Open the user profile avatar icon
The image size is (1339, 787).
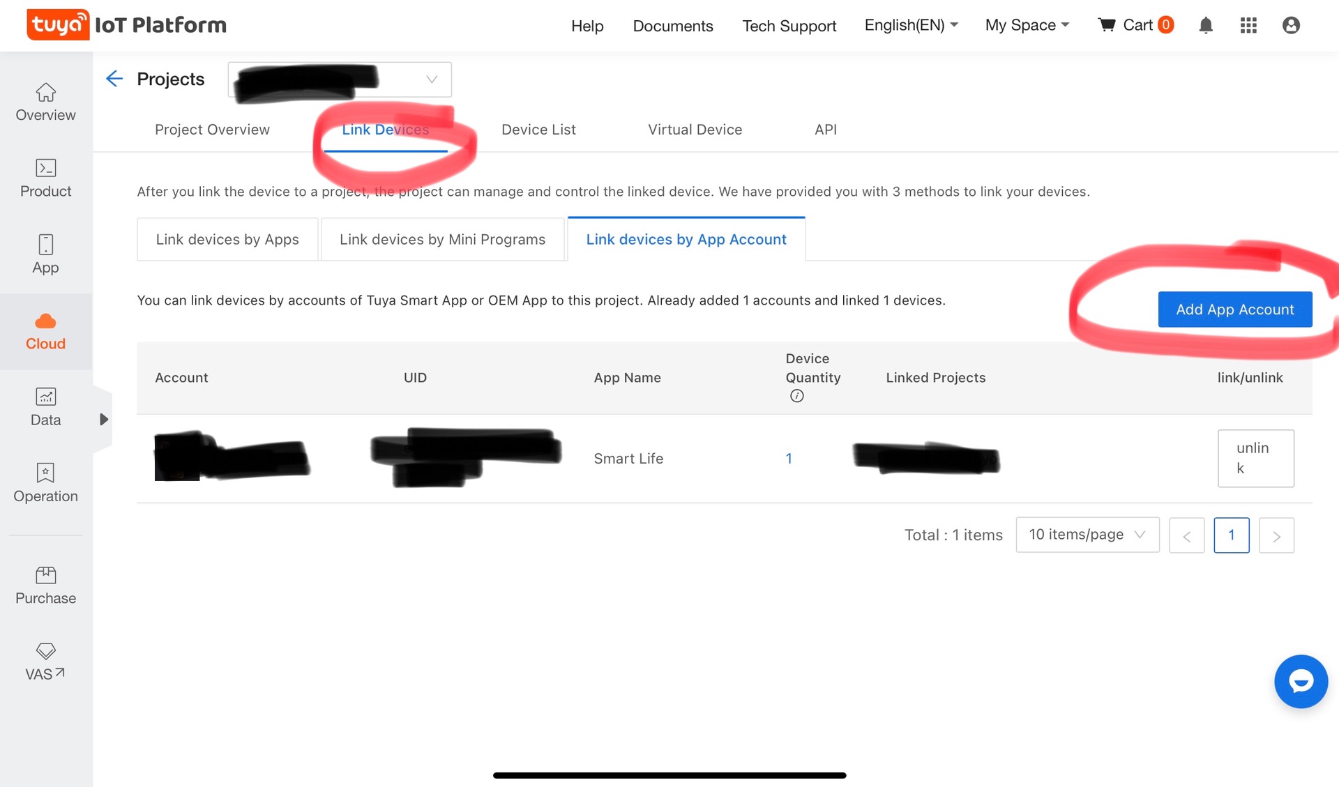(1291, 26)
